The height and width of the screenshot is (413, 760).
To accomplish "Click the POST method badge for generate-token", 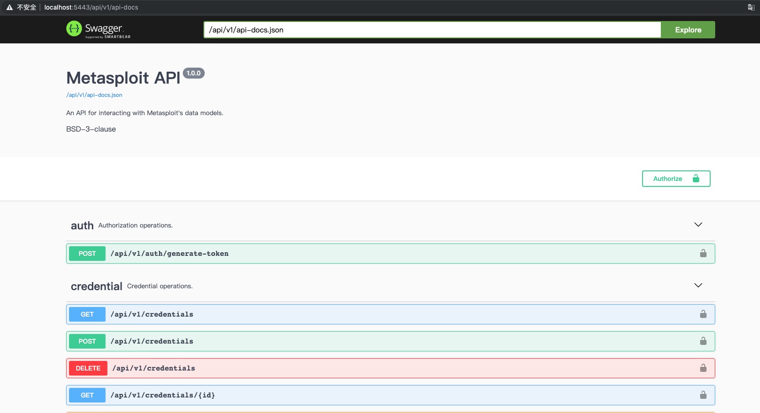I will click(x=87, y=254).
